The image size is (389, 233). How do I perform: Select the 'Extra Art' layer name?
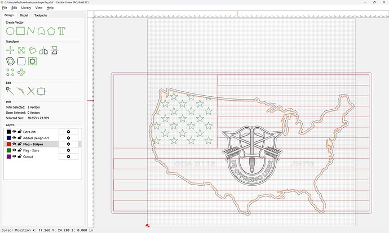coord(29,132)
